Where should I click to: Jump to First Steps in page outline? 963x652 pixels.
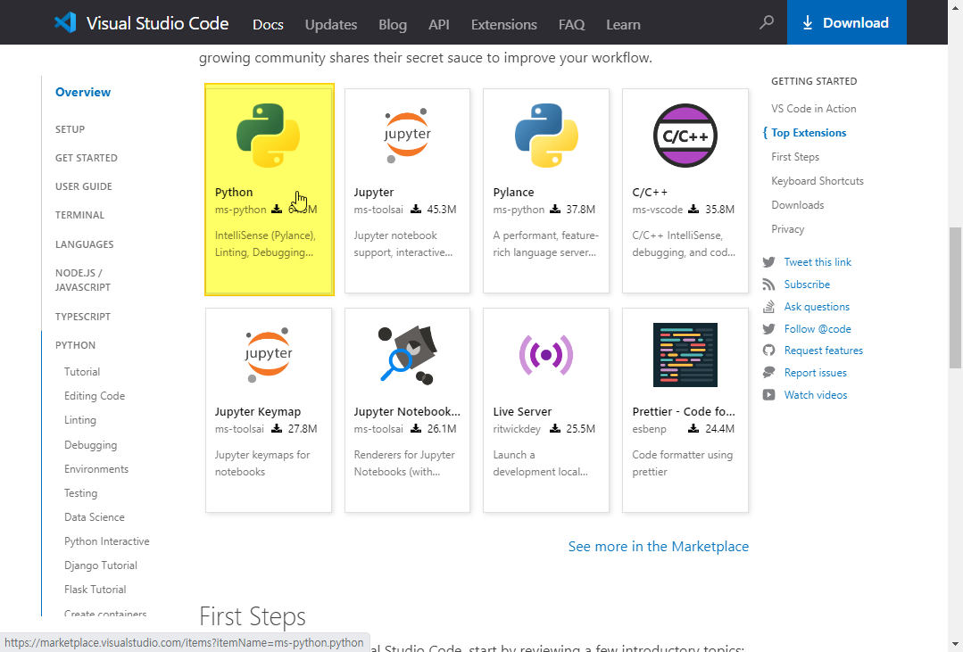coord(795,157)
